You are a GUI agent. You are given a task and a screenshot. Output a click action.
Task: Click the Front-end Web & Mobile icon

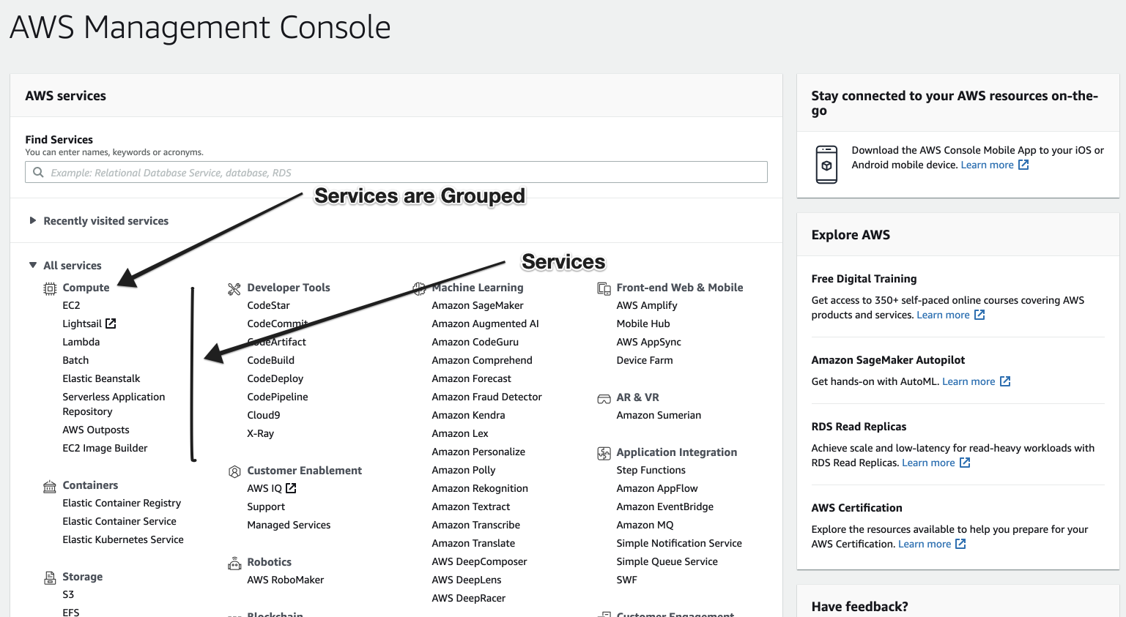604,288
